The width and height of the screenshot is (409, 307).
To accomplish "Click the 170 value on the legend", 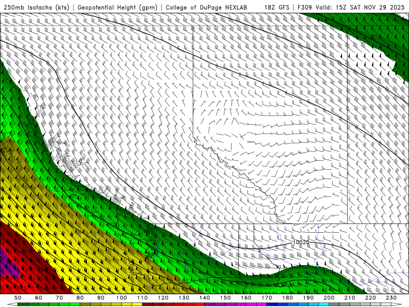I will [x=267, y=298].
